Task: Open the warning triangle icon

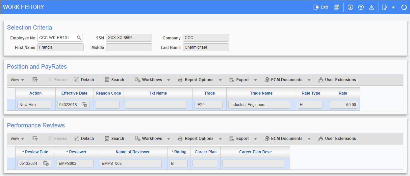Action: [x=372, y=7]
